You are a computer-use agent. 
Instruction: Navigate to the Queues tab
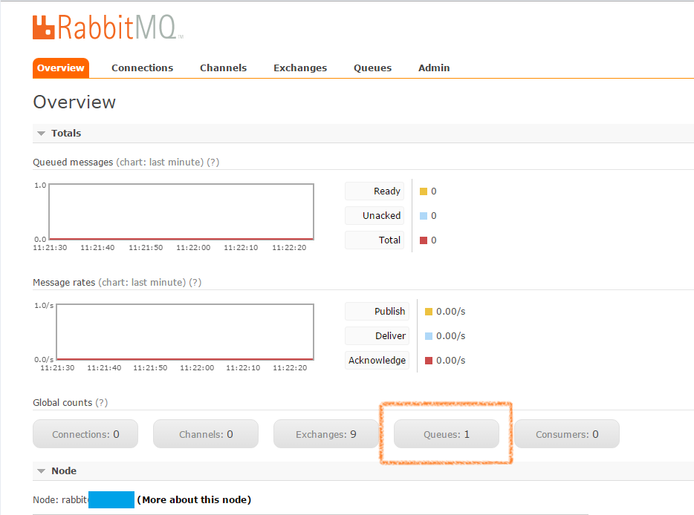pos(372,68)
